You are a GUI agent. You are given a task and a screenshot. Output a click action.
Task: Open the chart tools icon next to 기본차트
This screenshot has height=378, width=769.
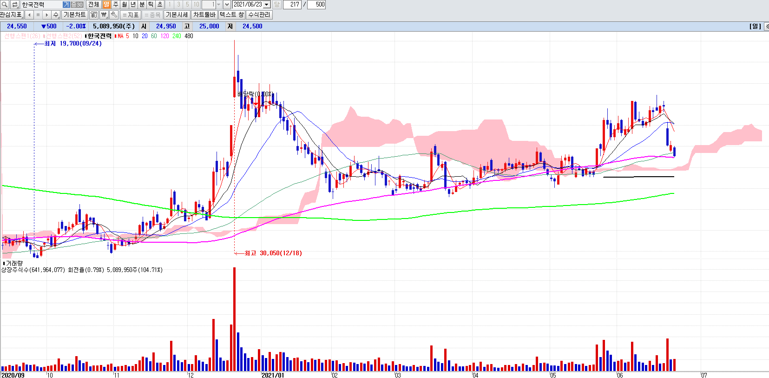[94, 15]
